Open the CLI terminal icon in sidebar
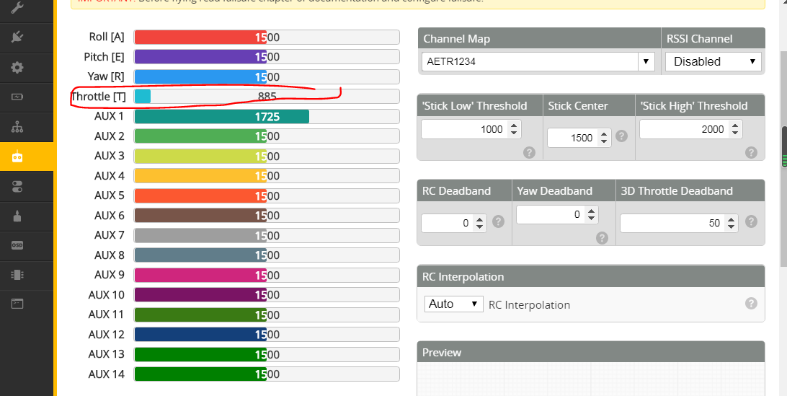 [17, 304]
